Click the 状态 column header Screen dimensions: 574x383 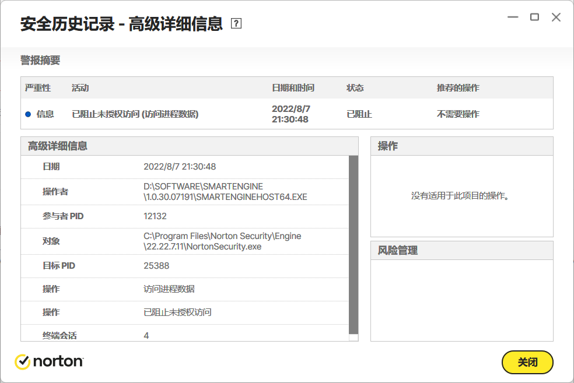[355, 88]
